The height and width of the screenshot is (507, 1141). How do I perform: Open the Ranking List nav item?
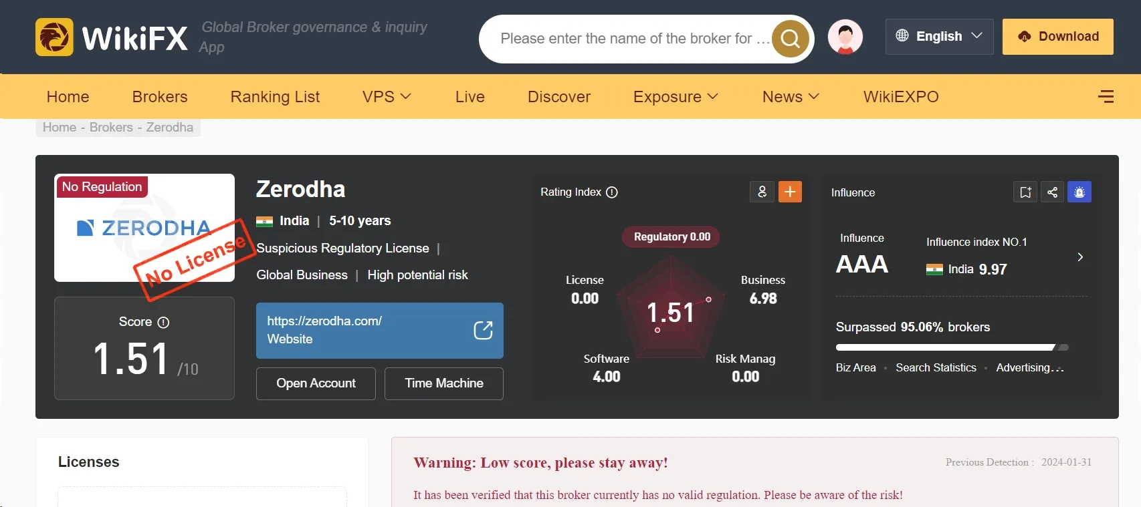(x=275, y=97)
